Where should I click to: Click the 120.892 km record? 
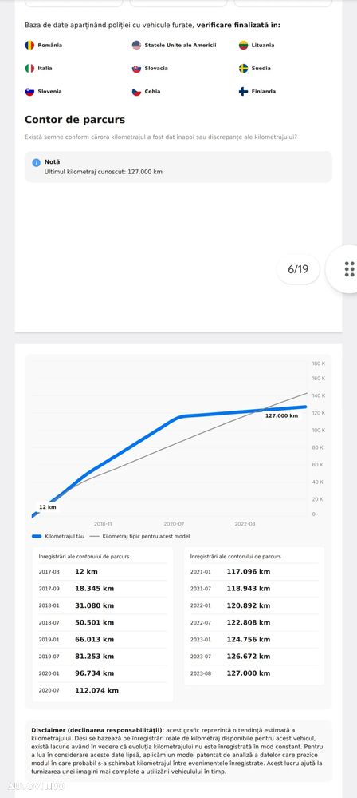point(254,605)
